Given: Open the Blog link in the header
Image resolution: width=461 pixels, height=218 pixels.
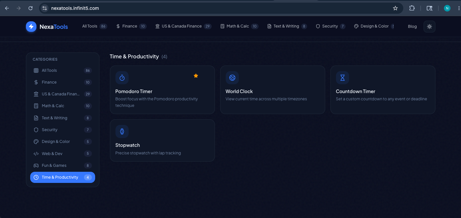Looking at the screenshot, I should pos(412,27).
